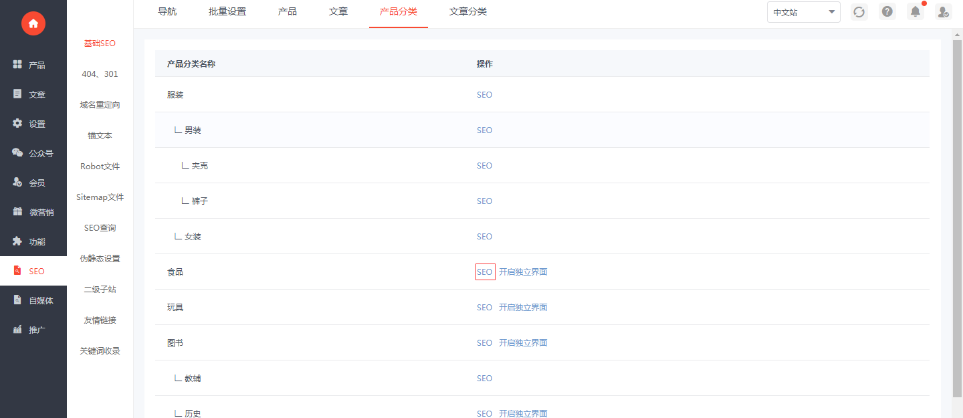Click SEO link for 食品 row
This screenshot has width=963, height=418.
[x=484, y=272]
